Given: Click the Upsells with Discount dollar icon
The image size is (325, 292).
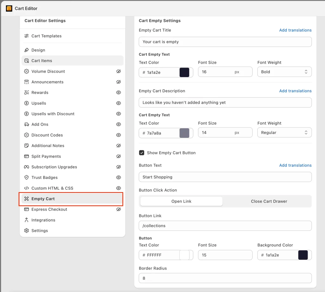Looking at the screenshot, I should 27,114.
